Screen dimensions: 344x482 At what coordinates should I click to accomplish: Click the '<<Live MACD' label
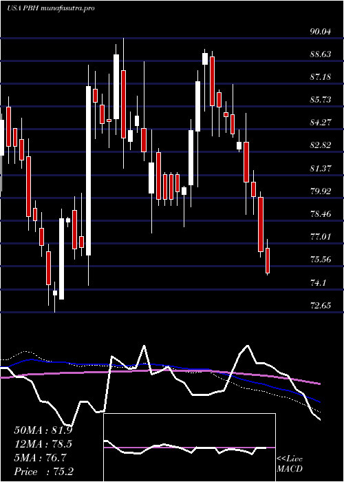pyautogui.click(x=290, y=463)
